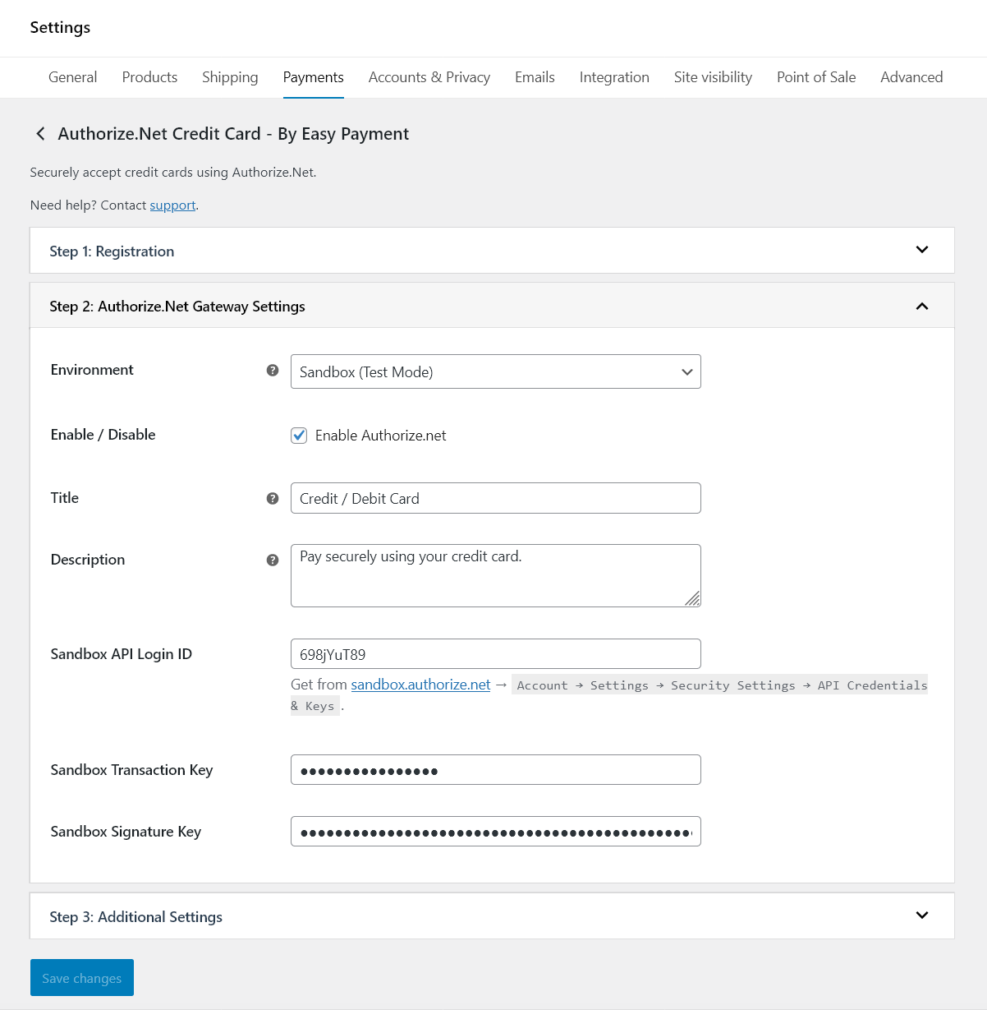The height and width of the screenshot is (1010, 987).
Task: Open the Shipping tab
Action: point(230,77)
